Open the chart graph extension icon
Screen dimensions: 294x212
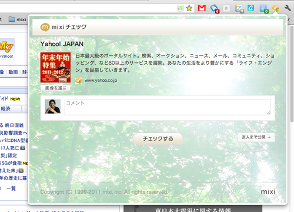239,9
